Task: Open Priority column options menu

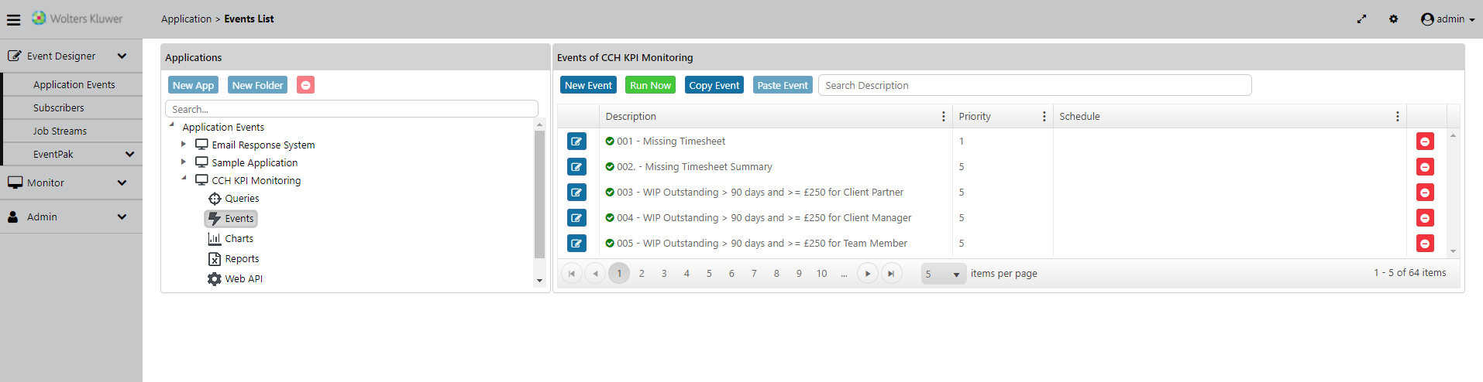Action: tap(1044, 117)
